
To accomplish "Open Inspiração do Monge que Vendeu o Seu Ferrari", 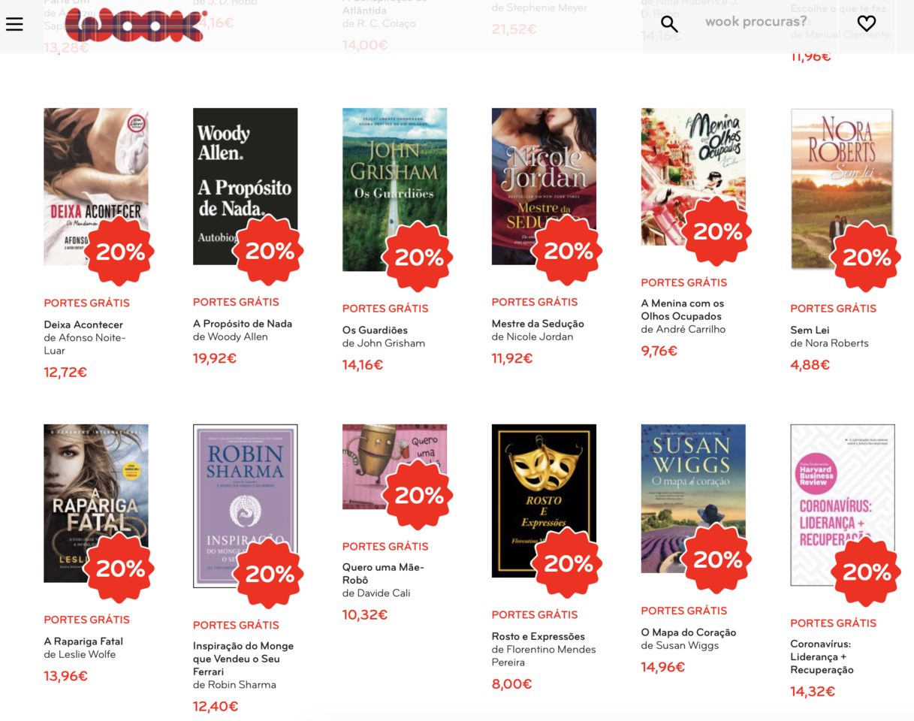I will point(243,658).
